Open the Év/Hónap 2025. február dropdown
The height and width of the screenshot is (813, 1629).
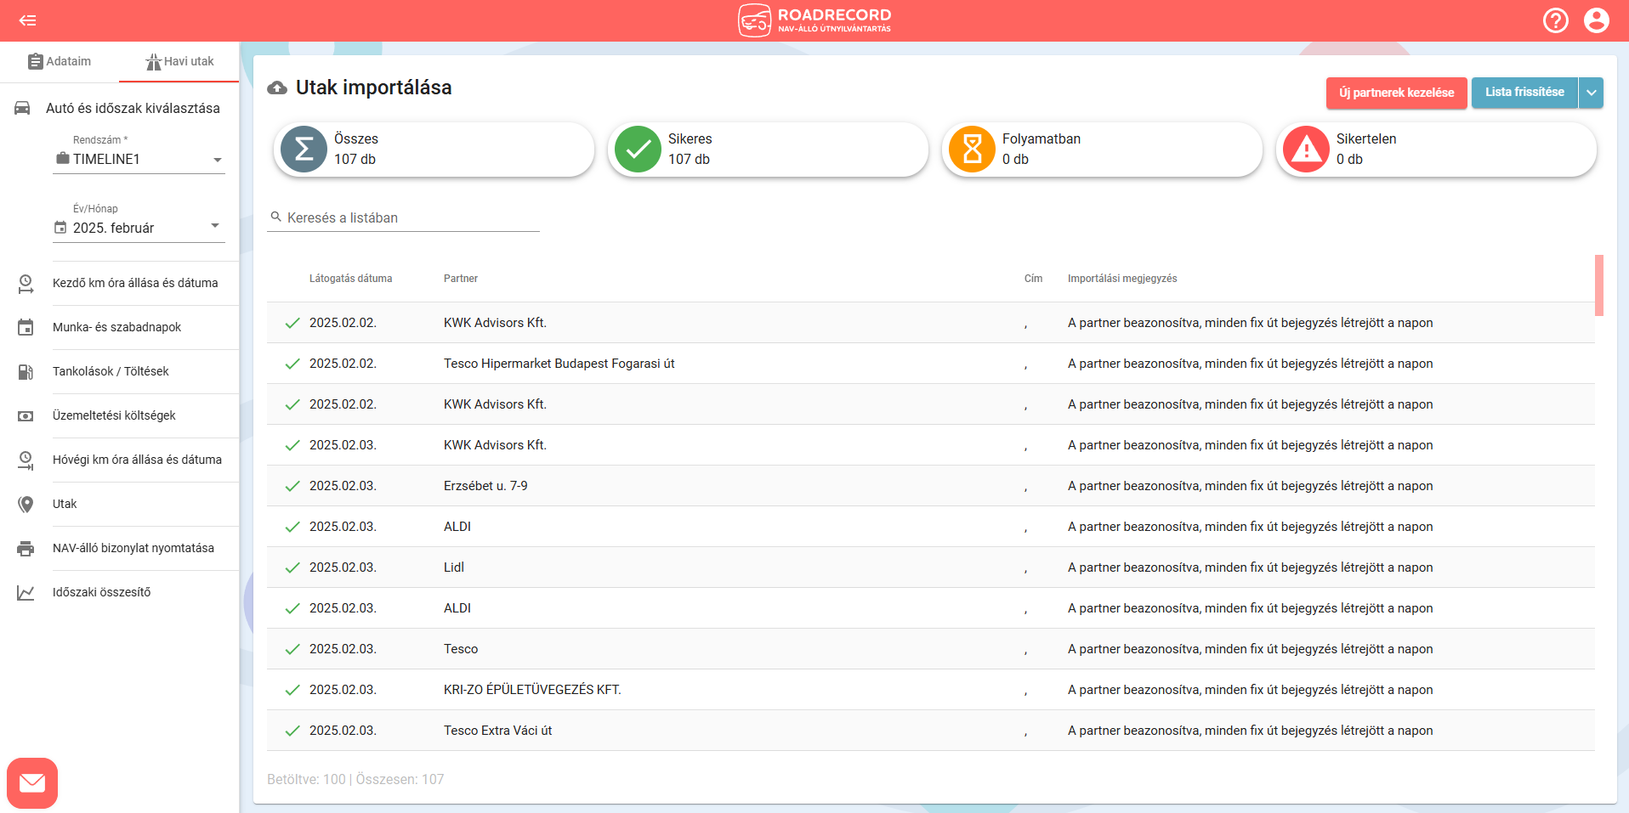point(139,228)
